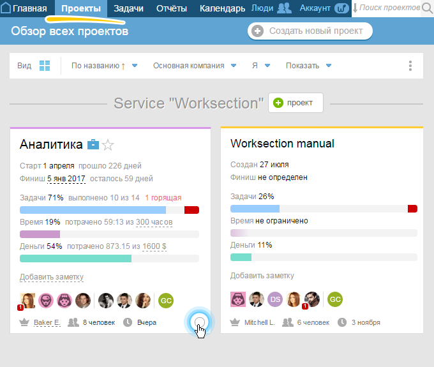Open the Worksection manual project title
This screenshot has width=434, height=367.
tap(282, 144)
